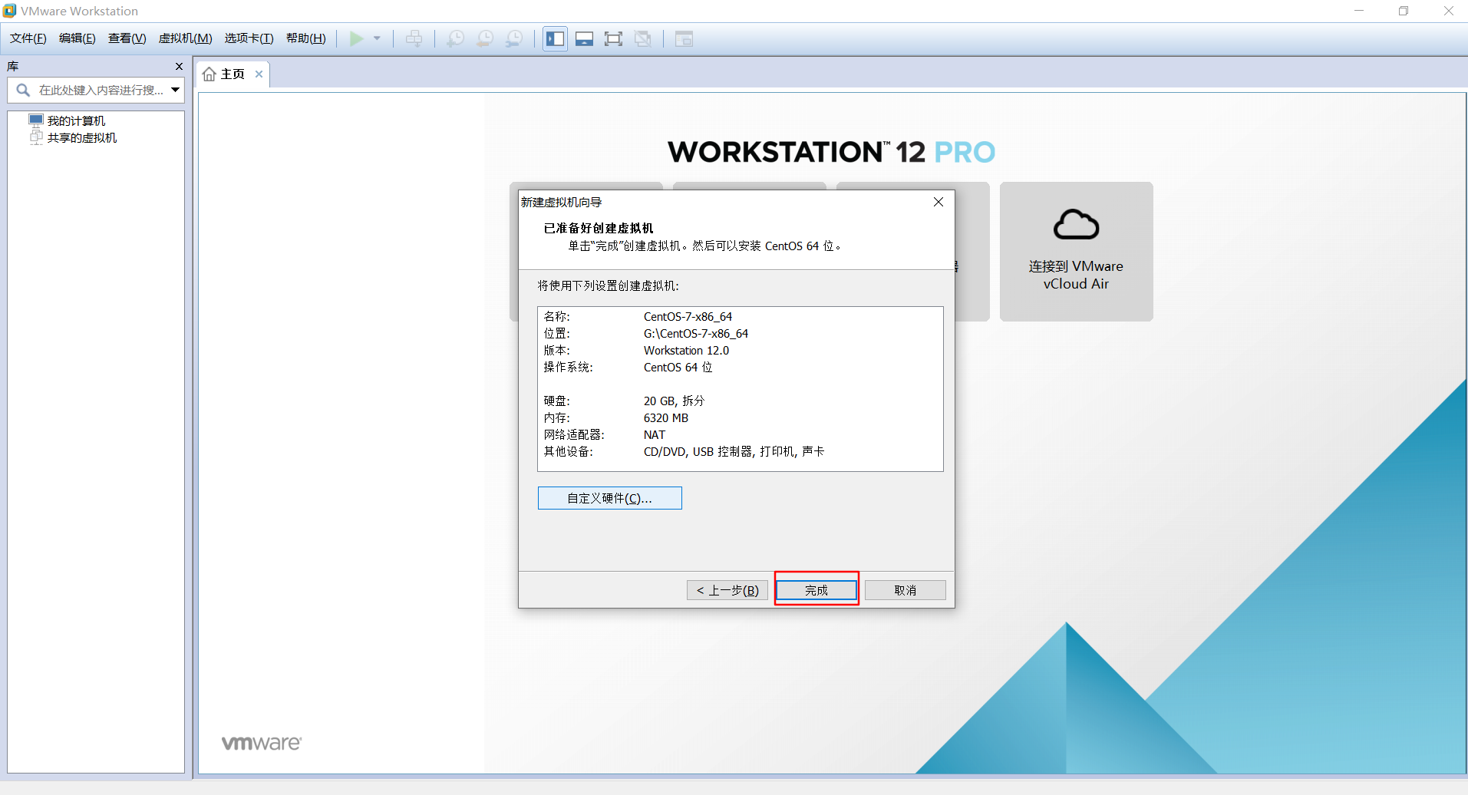Open the 虚拟机(M) menu
This screenshot has width=1468, height=795.
click(185, 38)
